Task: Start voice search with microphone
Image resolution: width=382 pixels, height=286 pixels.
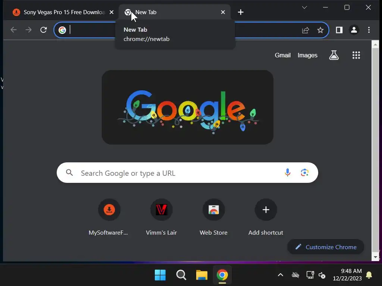Action: [288, 172]
